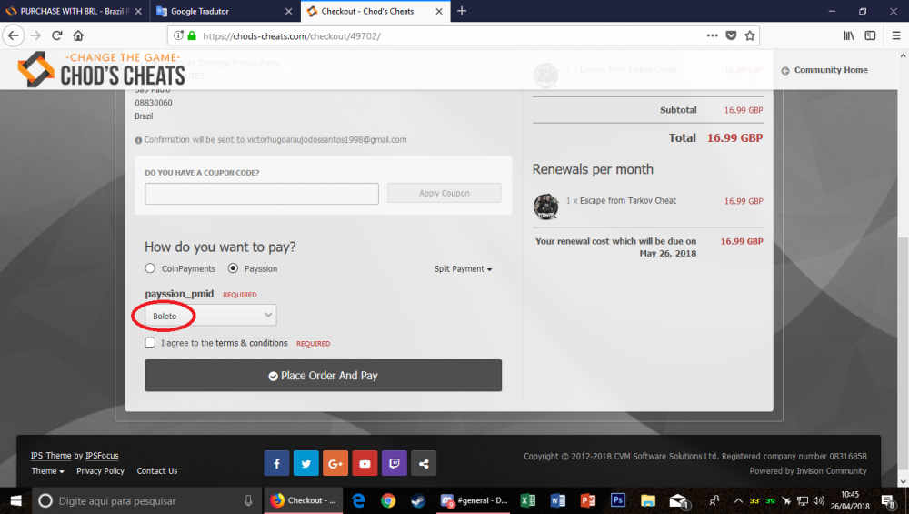Bookmark this page with the star

pyautogui.click(x=750, y=35)
